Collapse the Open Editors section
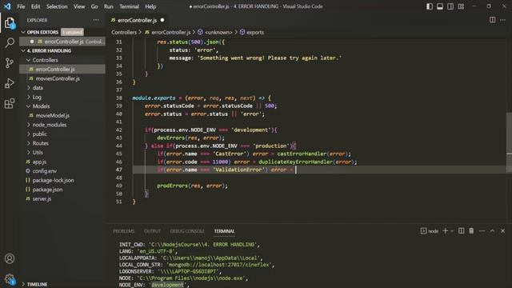This screenshot has height=288, width=512. [x=42, y=32]
